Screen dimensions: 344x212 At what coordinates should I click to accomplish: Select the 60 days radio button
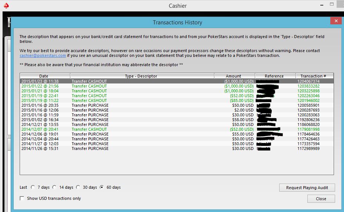coord(102,187)
